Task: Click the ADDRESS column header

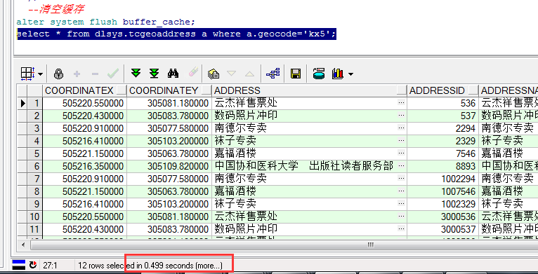Action: (x=309, y=90)
